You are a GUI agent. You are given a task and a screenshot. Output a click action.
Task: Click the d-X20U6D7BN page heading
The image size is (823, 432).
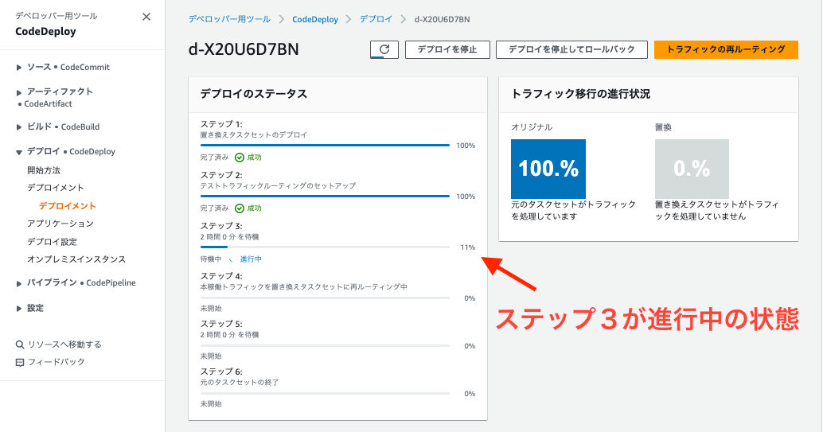[244, 49]
